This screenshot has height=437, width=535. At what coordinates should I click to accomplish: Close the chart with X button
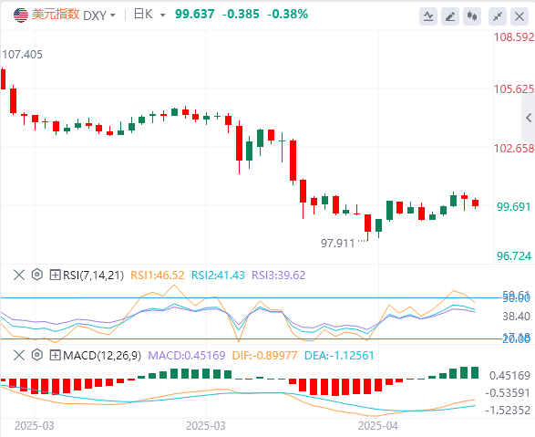[x=520, y=16]
